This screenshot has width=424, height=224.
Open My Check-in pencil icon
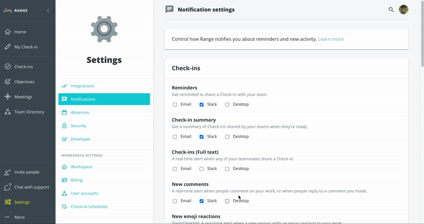pos(7,47)
